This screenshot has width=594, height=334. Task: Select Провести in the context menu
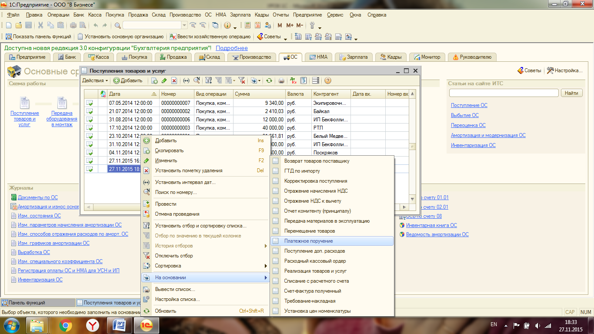(205, 204)
